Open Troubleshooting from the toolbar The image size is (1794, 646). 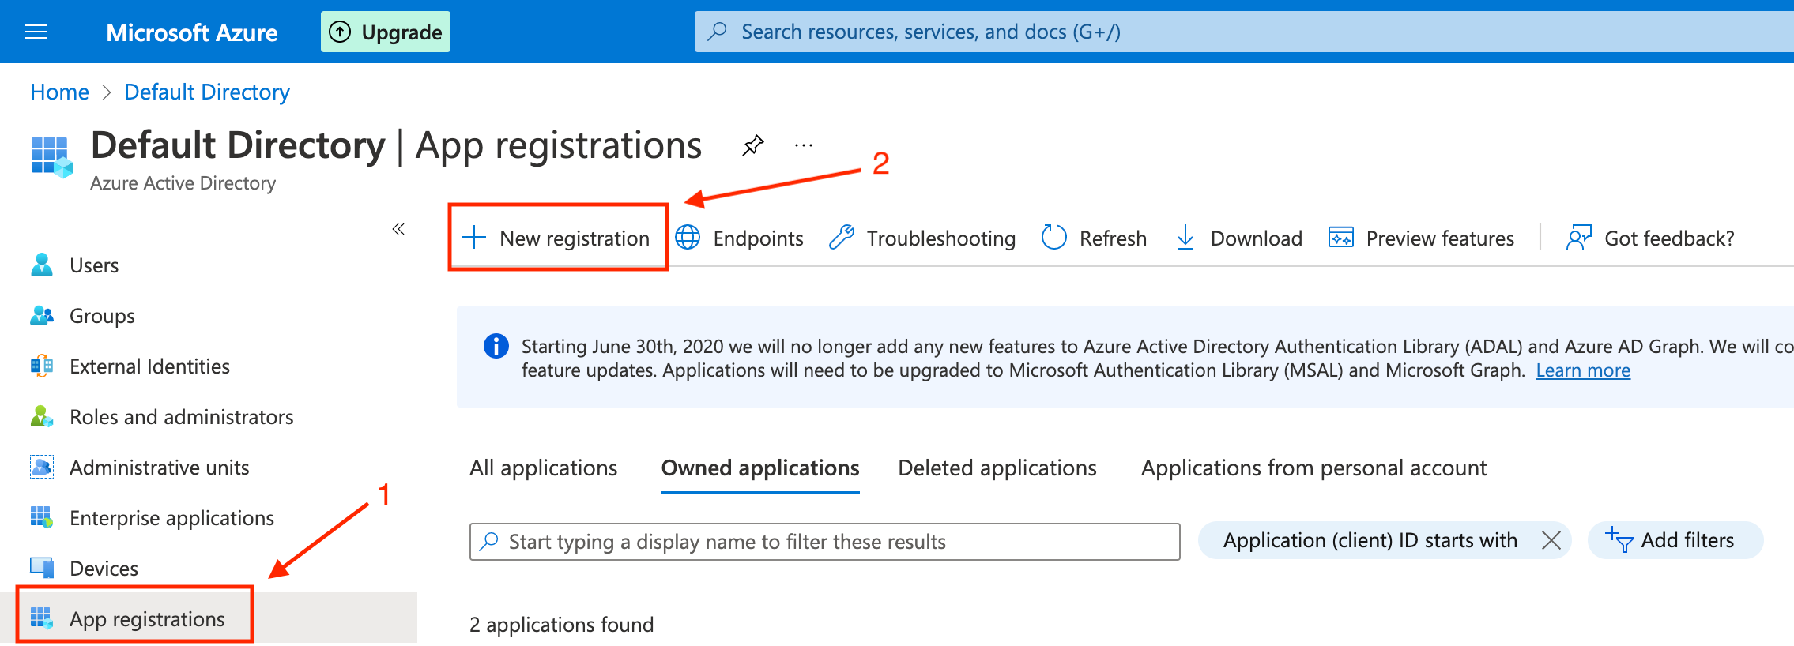(x=922, y=238)
